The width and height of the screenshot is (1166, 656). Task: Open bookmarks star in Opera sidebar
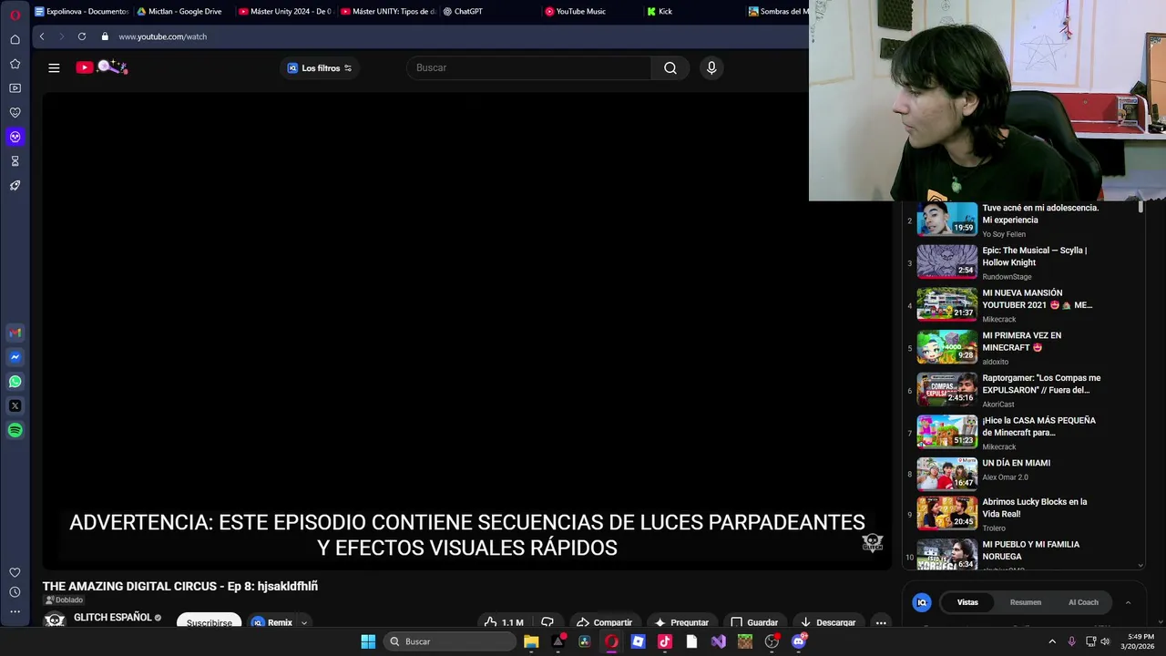pyautogui.click(x=15, y=64)
